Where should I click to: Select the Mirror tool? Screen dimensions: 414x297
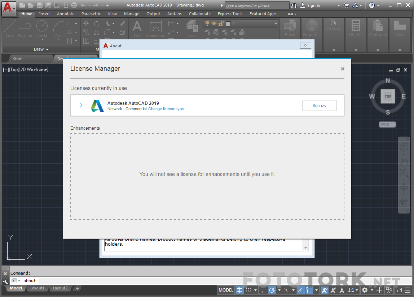97,32
